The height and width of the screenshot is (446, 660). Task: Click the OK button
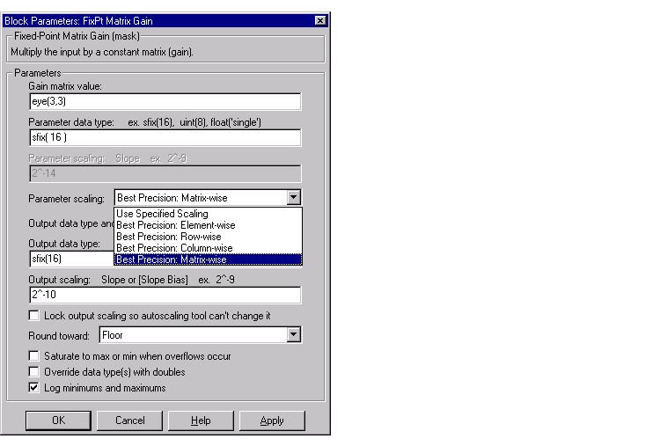(x=58, y=420)
